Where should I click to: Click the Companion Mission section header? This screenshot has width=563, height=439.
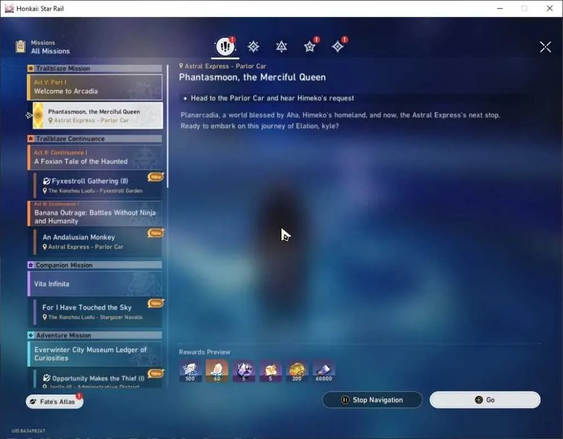pyautogui.click(x=95, y=265)
